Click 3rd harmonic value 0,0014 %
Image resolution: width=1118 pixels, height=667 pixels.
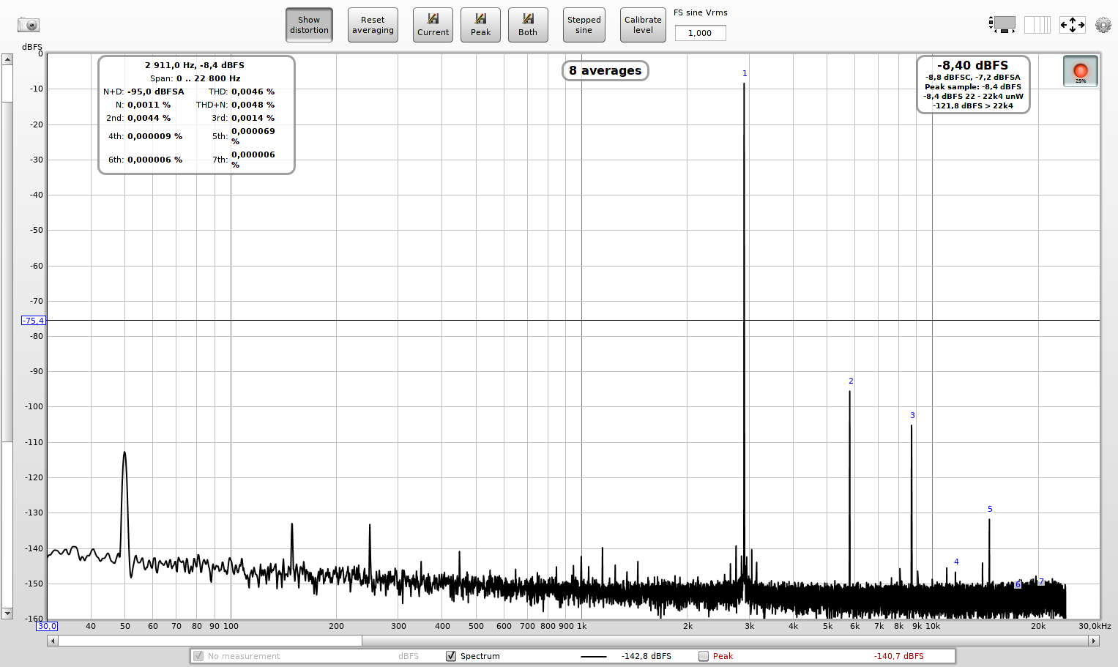253,118
